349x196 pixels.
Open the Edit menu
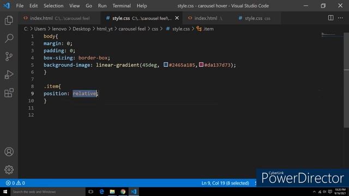33,6
